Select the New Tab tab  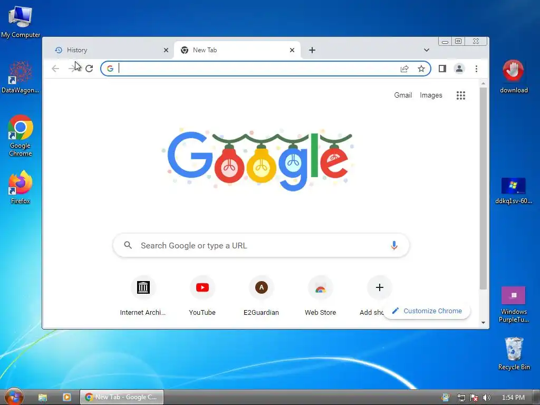tap(237, 50)
